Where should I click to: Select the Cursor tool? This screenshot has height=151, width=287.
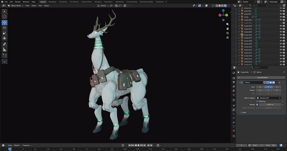click(x=5, y=17)
